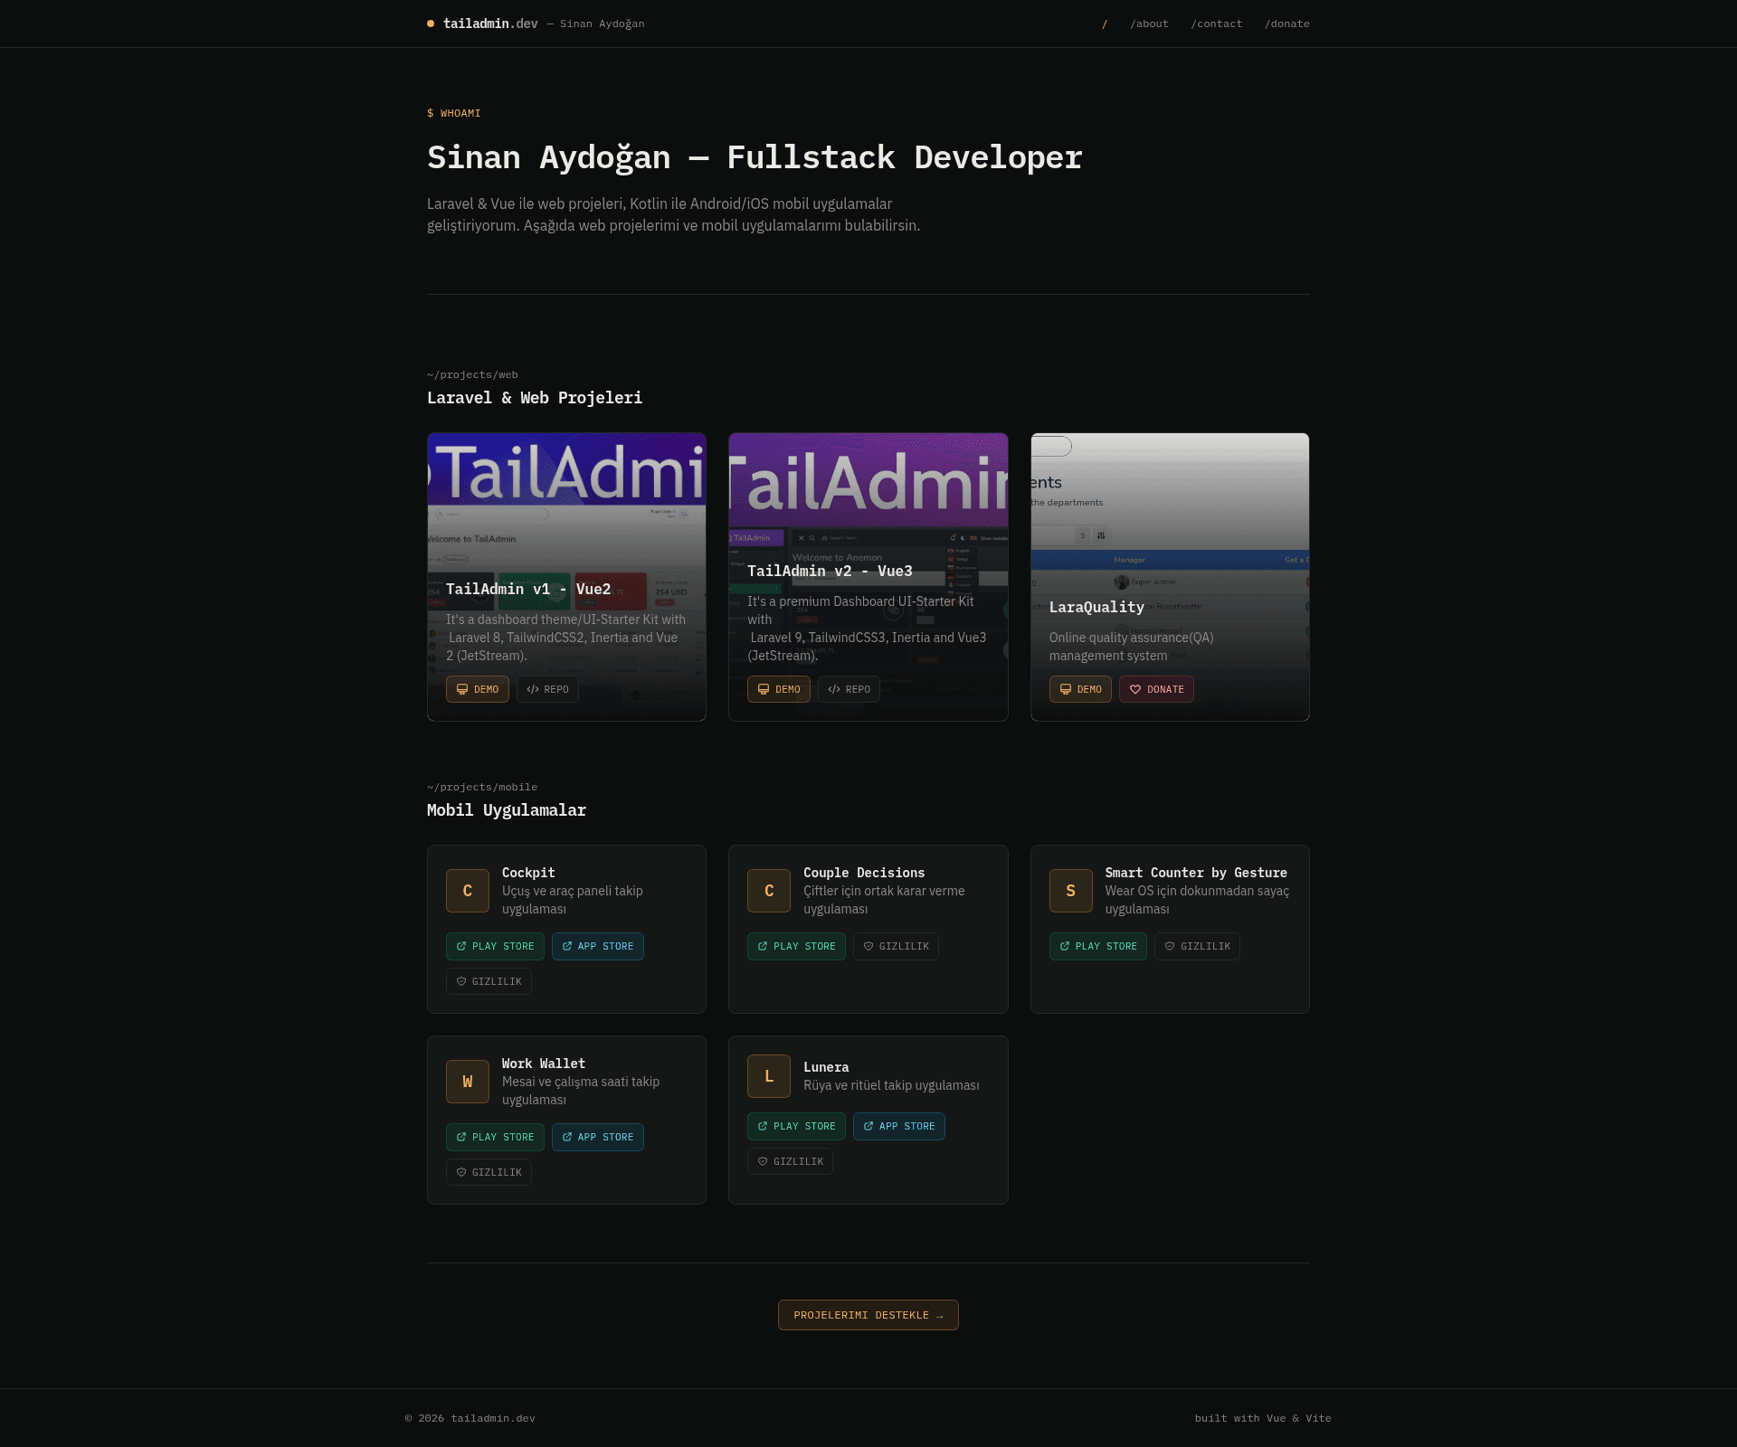
Task: Click the Work Wallet 'W' app icon
Action: tap(468, 1082)
